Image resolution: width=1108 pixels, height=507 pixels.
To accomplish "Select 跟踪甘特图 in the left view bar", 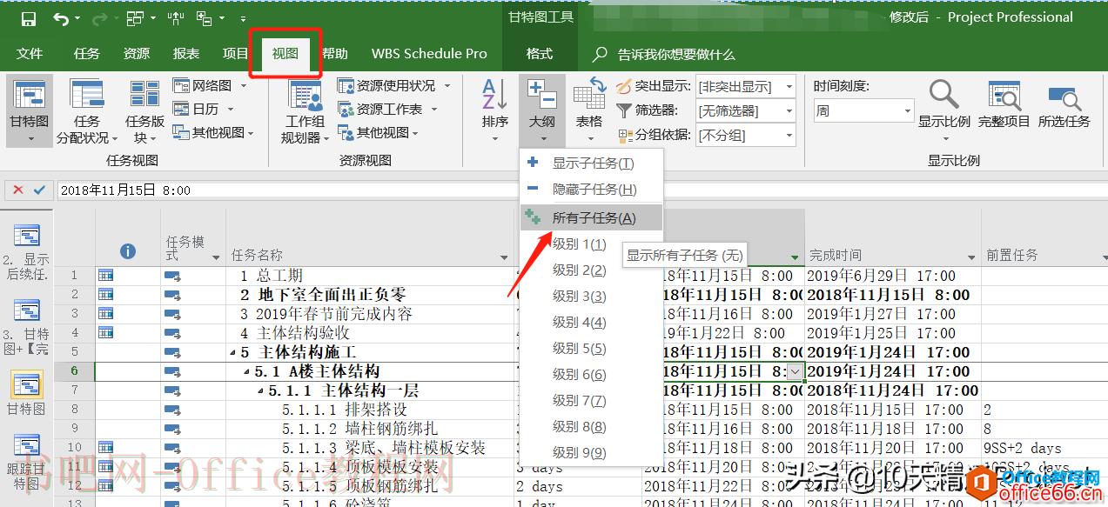I will 27,463.
